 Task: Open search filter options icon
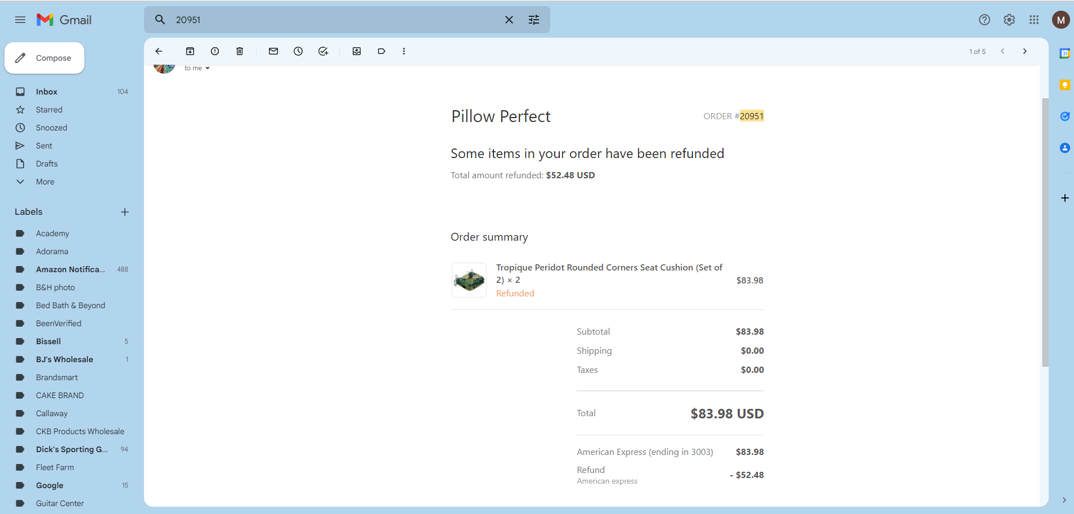point(534,20)
